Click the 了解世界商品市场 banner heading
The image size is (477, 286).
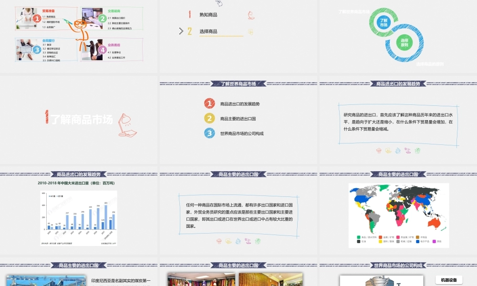point(238,84)
